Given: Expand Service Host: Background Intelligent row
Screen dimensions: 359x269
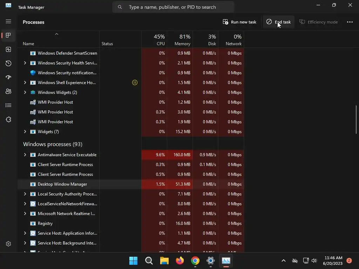Looking at the screenshot, I should pos(25,243).
